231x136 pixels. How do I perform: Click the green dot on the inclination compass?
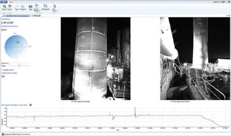point(18,42)
